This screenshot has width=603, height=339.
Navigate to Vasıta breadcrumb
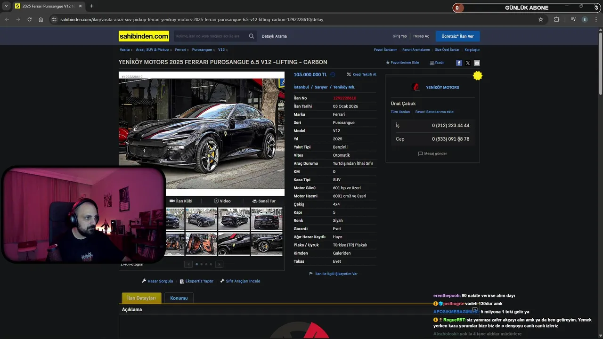(124, 49)
